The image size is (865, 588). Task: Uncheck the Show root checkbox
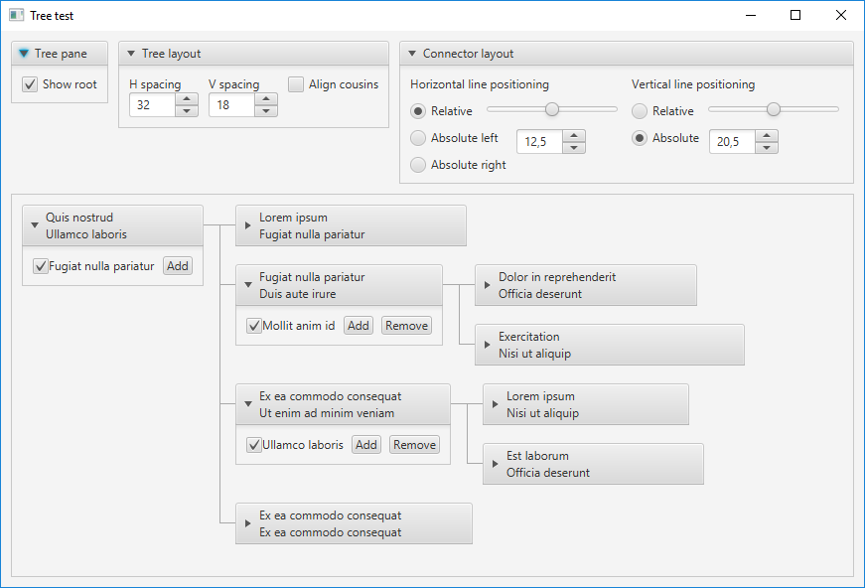click(30, 84)
